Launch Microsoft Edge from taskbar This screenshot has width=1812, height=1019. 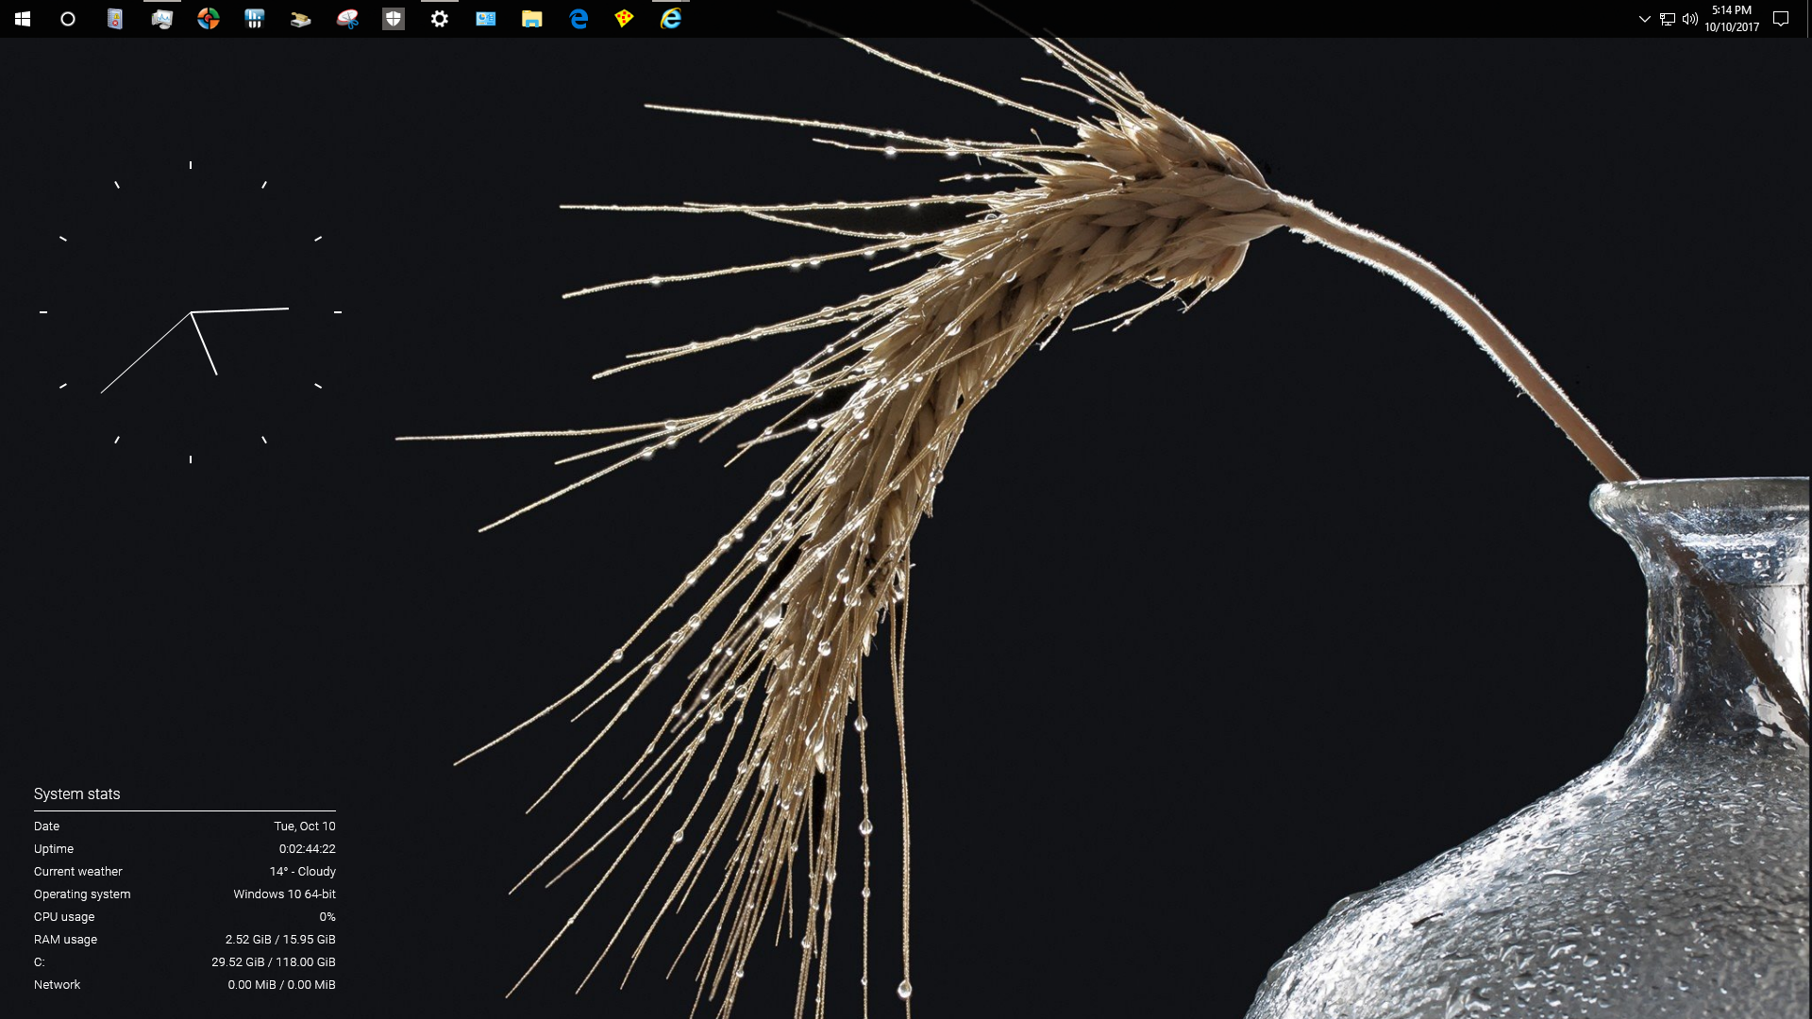click(579, 19)
